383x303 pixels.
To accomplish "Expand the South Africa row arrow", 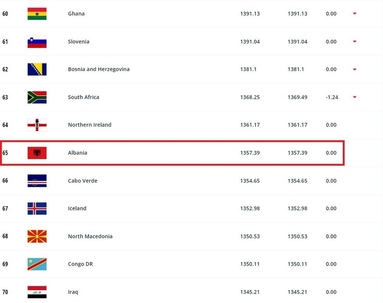I will point(354,97).
